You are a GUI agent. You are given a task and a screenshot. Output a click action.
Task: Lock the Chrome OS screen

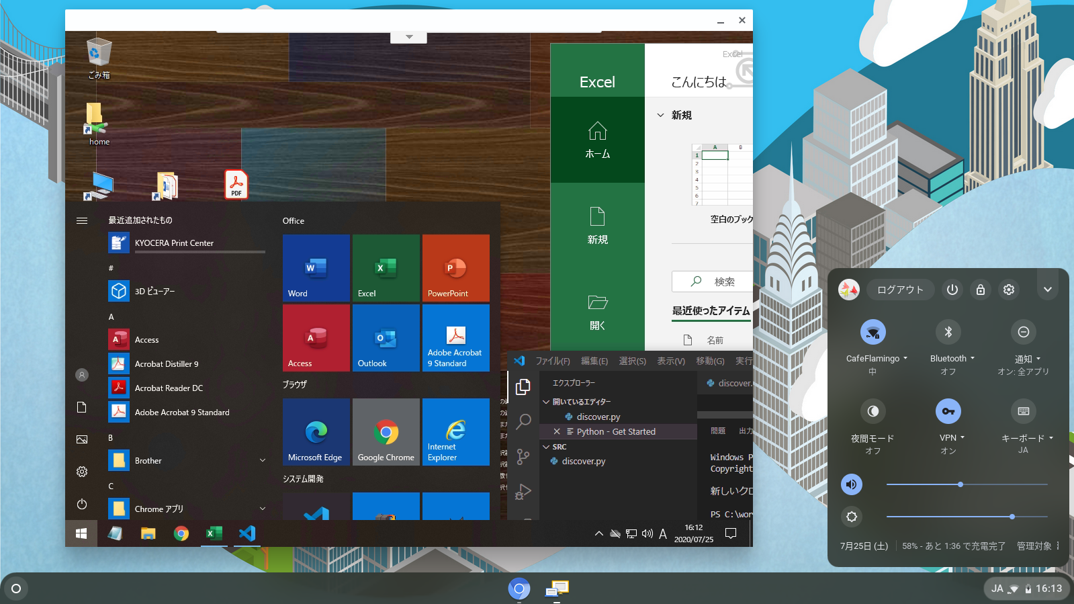[x=981, y=290]
